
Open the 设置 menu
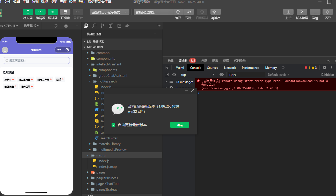click(72, 2)
